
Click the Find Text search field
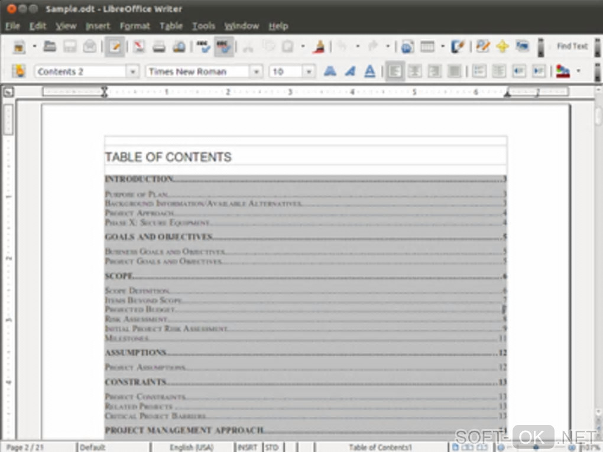pyautogui.click(x=572, y=47)
